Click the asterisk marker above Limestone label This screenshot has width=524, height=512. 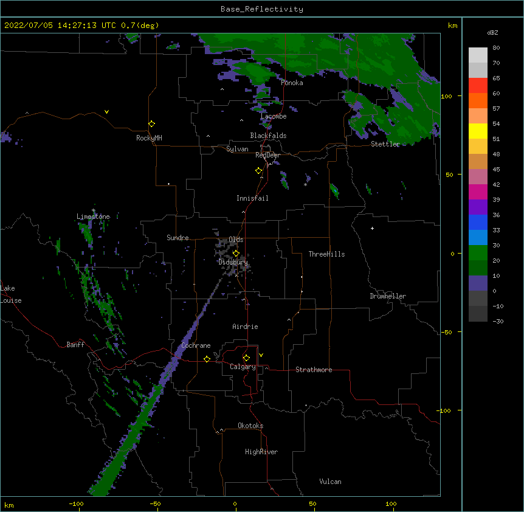[94, 210]
